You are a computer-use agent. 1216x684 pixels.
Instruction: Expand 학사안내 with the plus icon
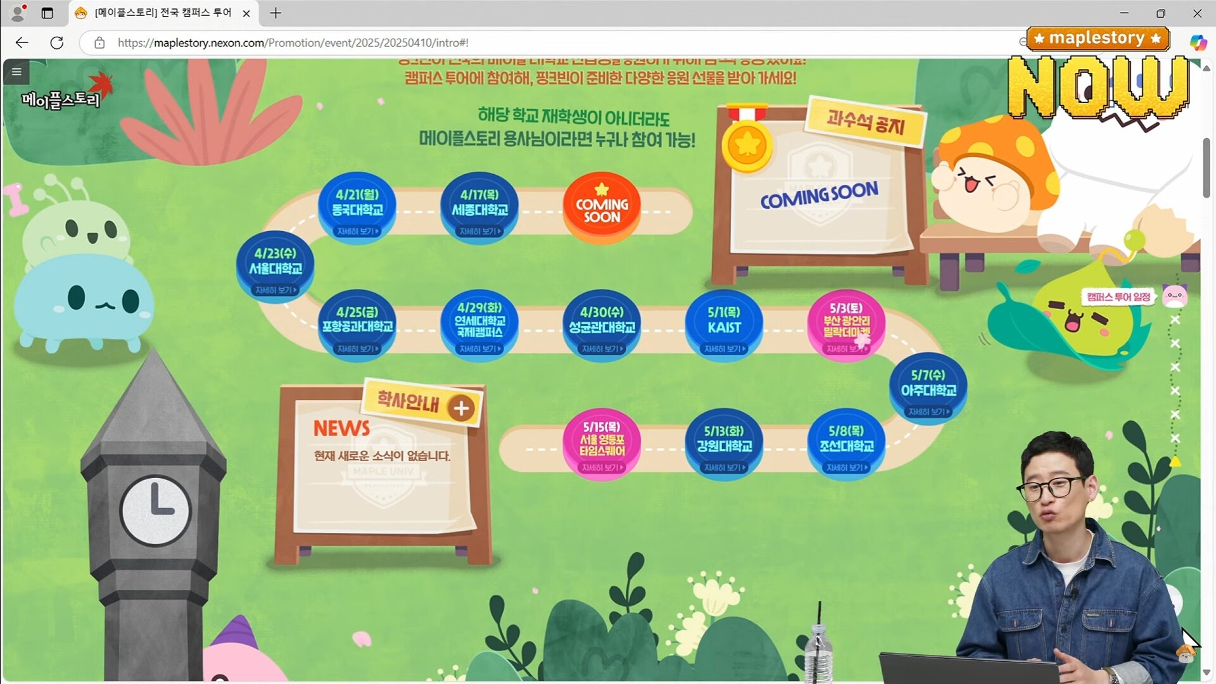461,408
